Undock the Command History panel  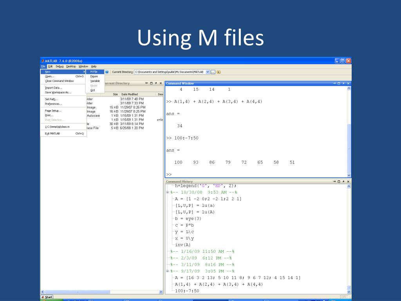point(343,181)
